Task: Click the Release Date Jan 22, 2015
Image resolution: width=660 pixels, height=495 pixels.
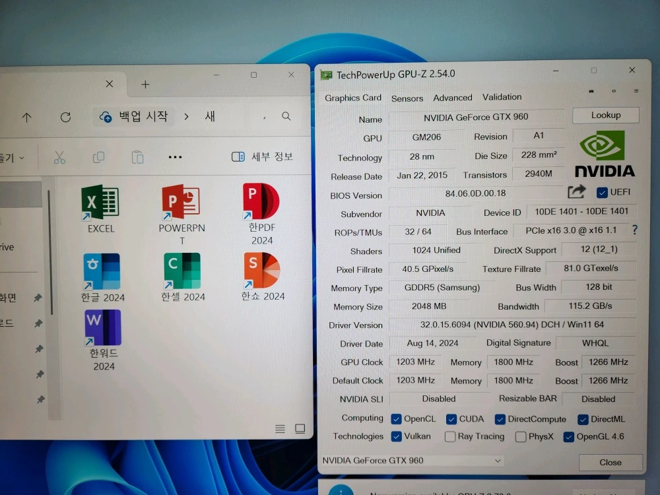Action: click(422, 175)
